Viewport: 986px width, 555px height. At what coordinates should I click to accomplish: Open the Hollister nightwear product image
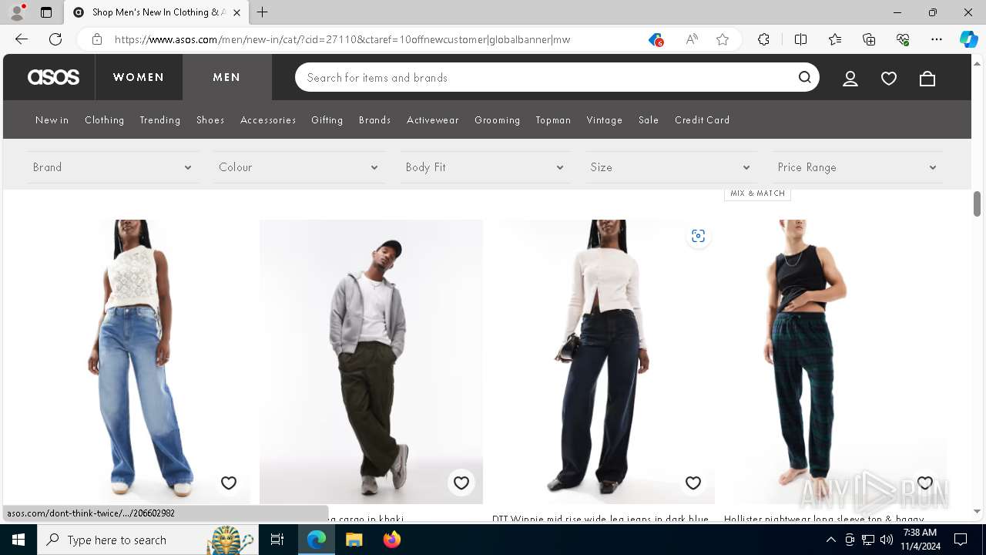pyautogui.click(x=835, y=362)
